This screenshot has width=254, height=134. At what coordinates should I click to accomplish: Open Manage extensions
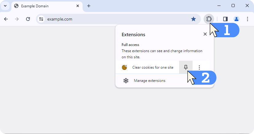tap(149, 81)
